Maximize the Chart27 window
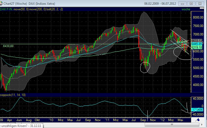Screen dimensions: 207x128 pyautogui.click(x=191, y=3)
